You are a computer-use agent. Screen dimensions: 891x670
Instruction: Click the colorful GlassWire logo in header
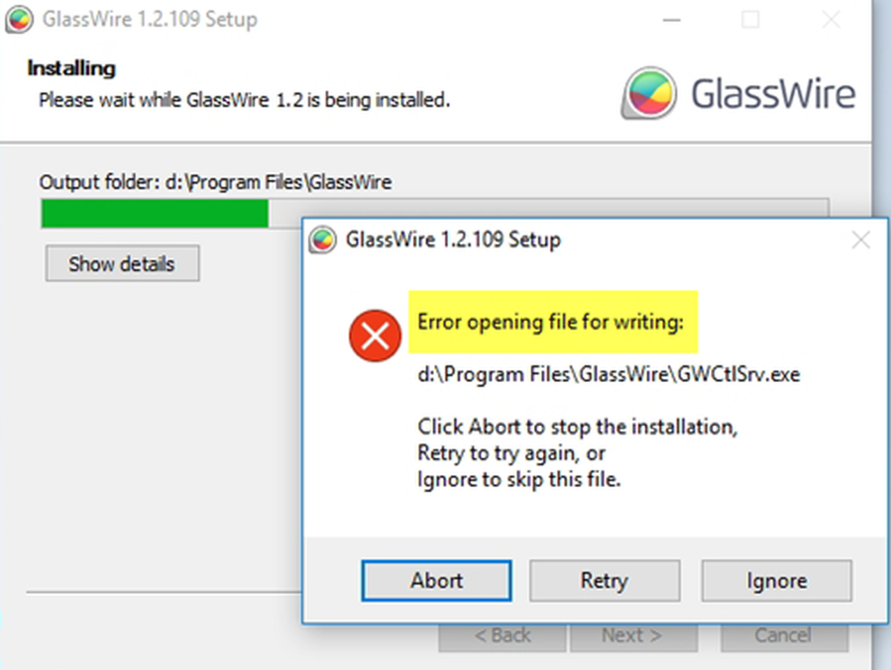coord(649,94)
